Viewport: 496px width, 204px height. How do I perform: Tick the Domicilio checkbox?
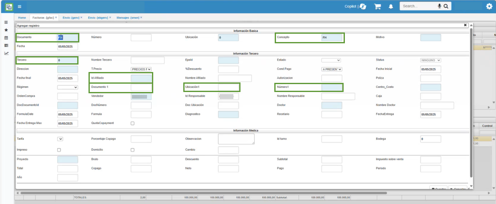point(133,150)
